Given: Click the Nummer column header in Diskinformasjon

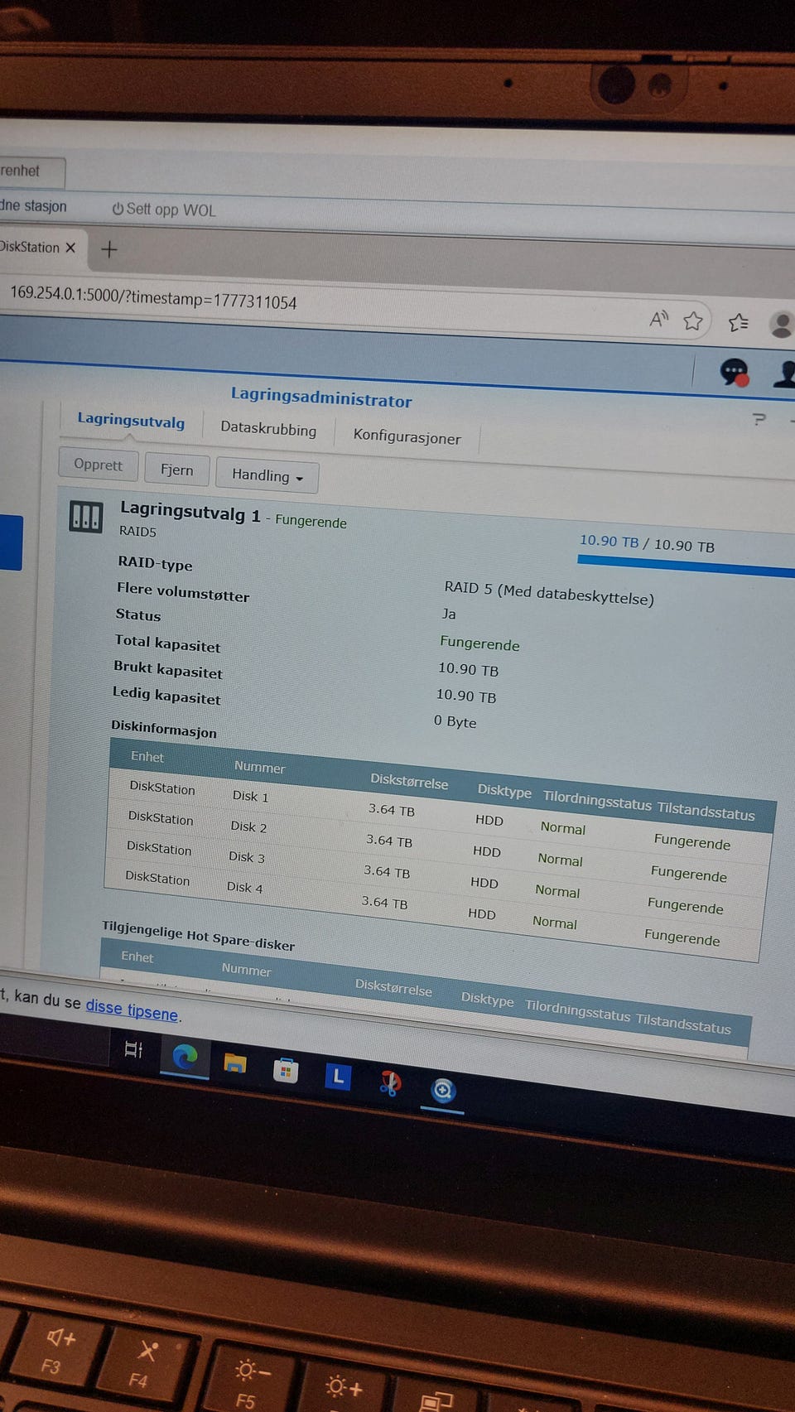Looking at the screenshot, I should (259, 767).
